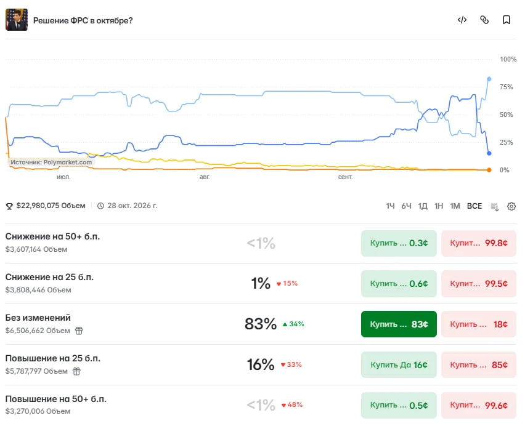Buy No at 99.6¢ for Повышение на 50+ б.п.

click(478, 405)
